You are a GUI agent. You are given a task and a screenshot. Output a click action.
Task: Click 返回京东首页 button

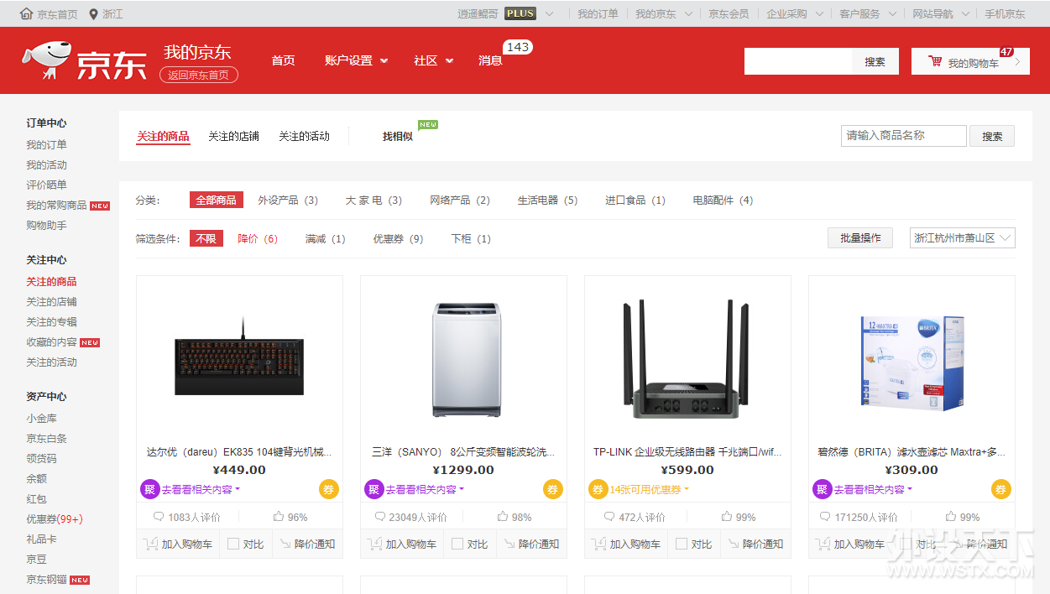199,75
